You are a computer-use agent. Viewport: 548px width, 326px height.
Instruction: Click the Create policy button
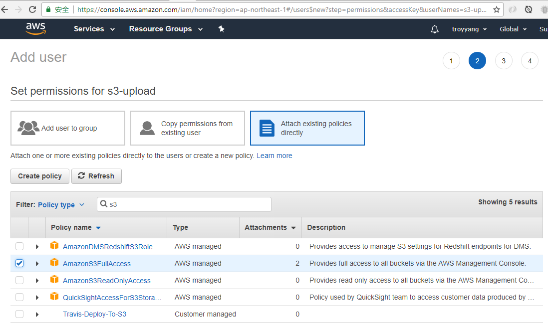click(40, 176)
